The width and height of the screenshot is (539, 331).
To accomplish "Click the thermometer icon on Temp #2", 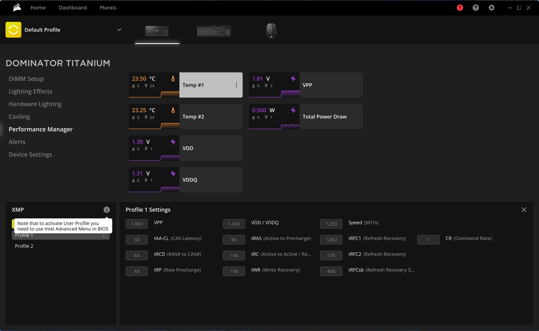I will tap(173, 110).
